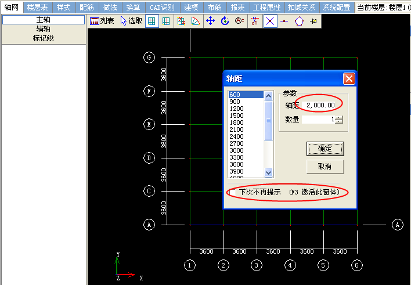
Task: Open the 做法 tab
Action: [110, 8]
